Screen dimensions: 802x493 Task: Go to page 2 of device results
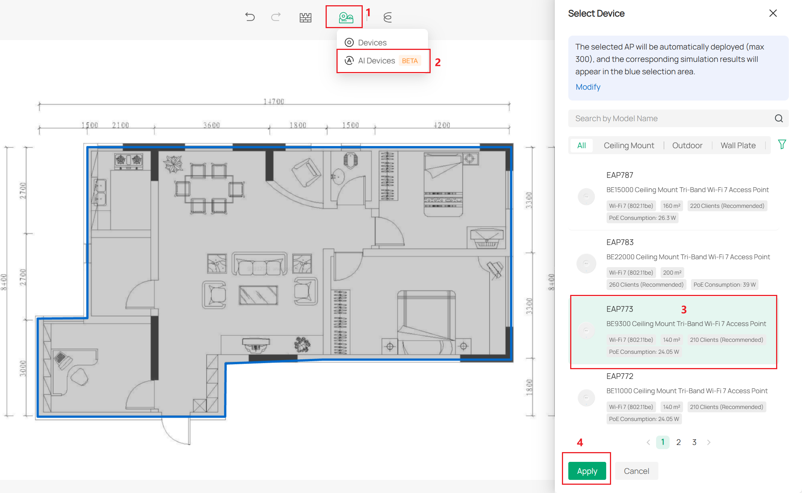tap(678, 442)
